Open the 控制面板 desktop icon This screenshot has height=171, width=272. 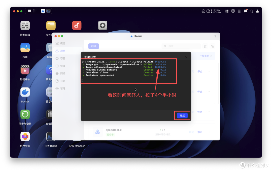(25, 26)
